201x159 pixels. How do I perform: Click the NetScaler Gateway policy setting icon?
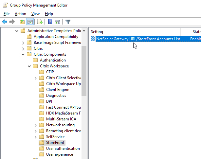[93, 39]
